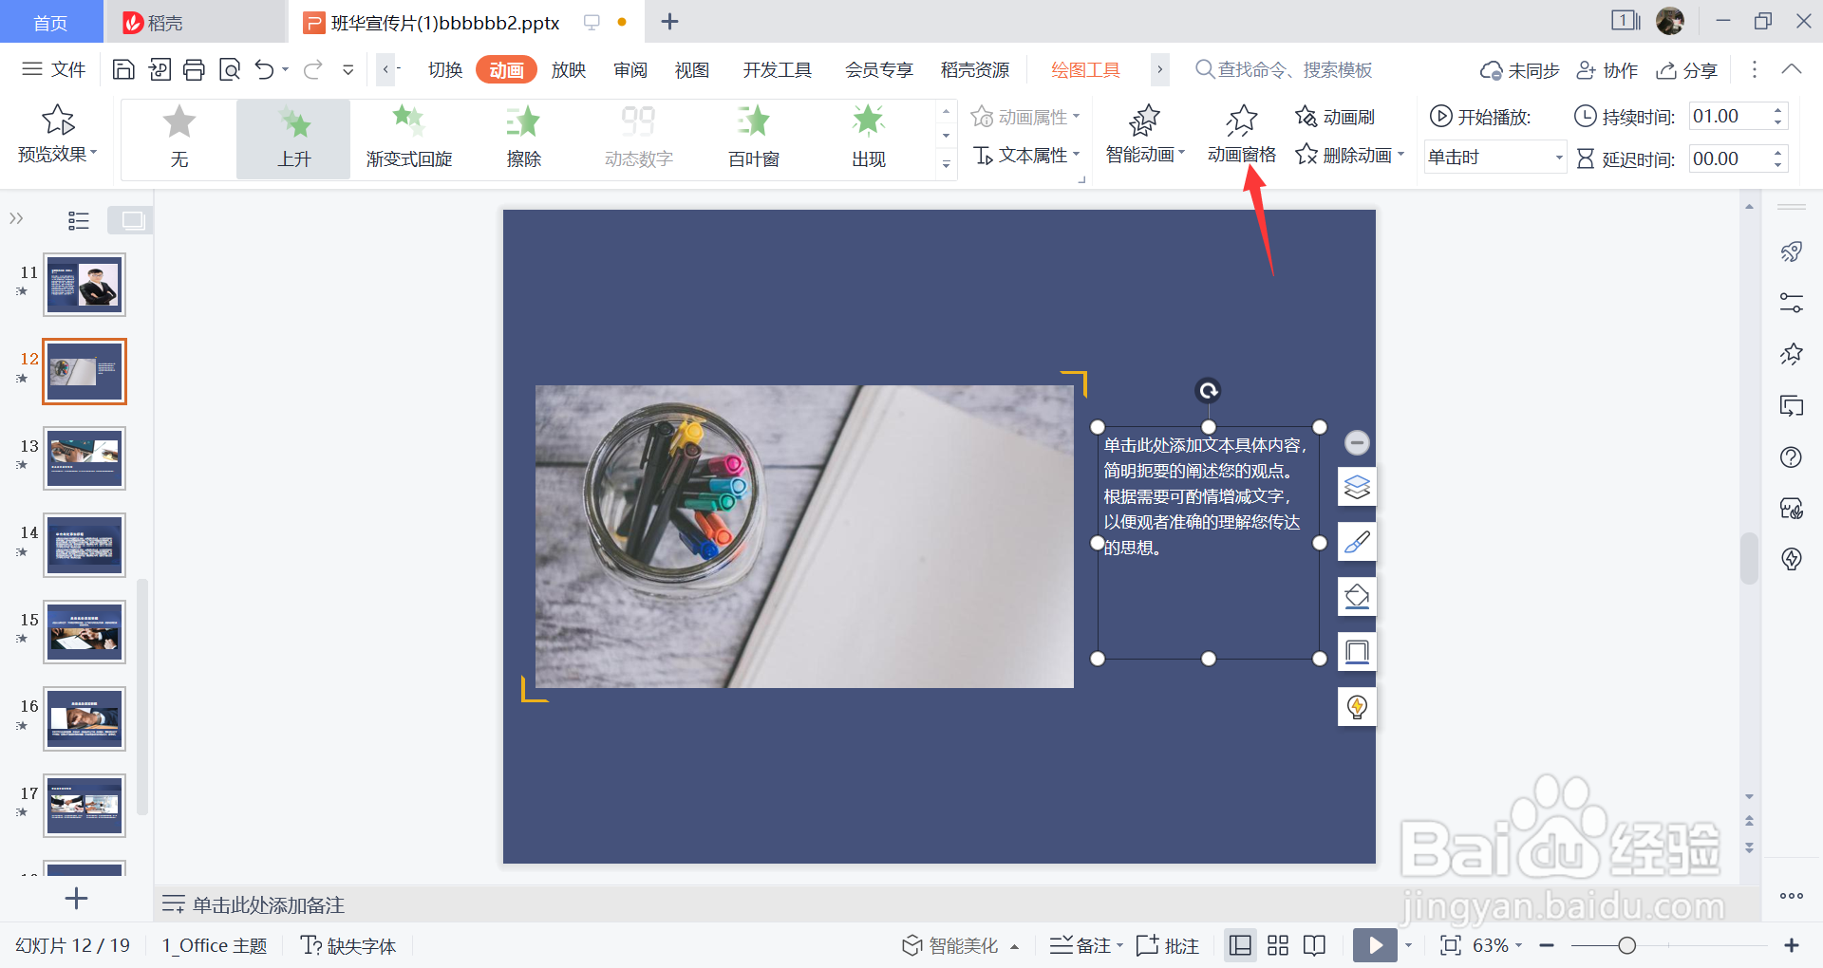
Task: Switch to slide sorter view in status bar
Action: pyautogui.click(x=1278, y=945)
